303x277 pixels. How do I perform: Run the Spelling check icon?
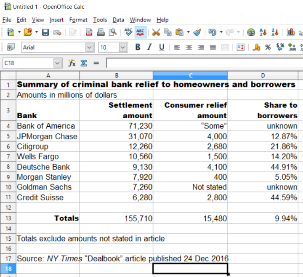tap(128, 32)
